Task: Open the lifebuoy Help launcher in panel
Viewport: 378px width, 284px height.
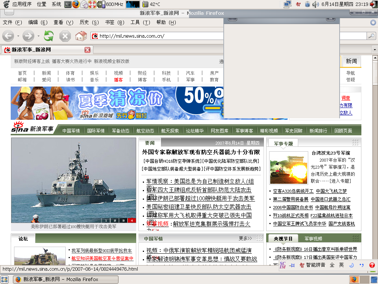Action: pos(92,4)
